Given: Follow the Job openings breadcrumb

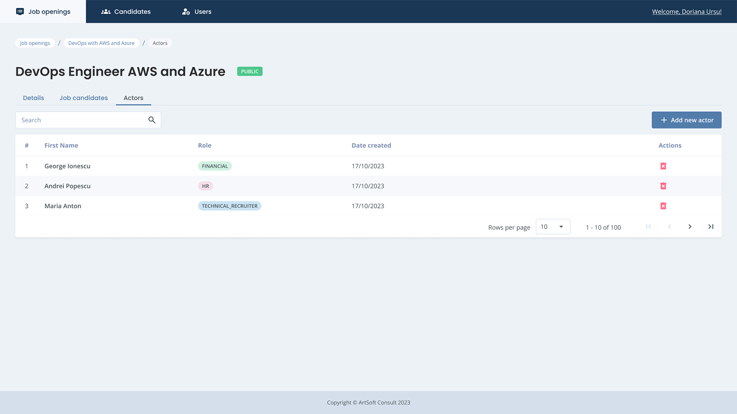Looking at the screenshot, I should 35,43.
